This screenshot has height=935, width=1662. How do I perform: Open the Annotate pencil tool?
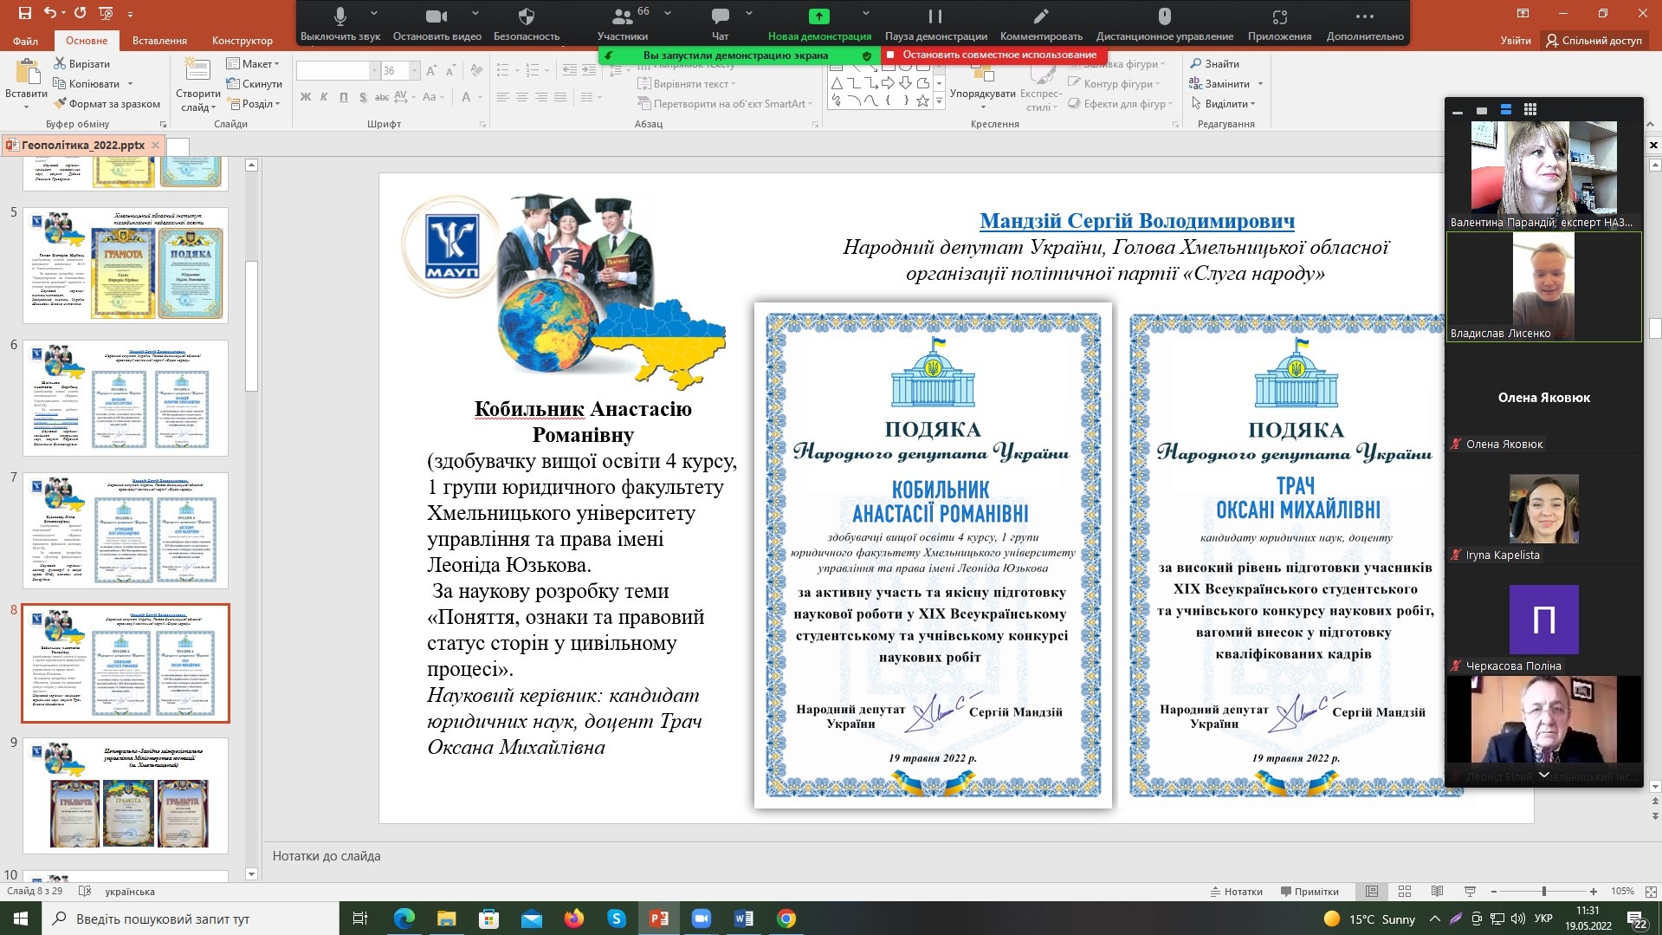pyautogui.click(x=1041, y=17)
